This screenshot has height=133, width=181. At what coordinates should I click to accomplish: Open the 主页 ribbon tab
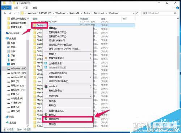[16, 8]
